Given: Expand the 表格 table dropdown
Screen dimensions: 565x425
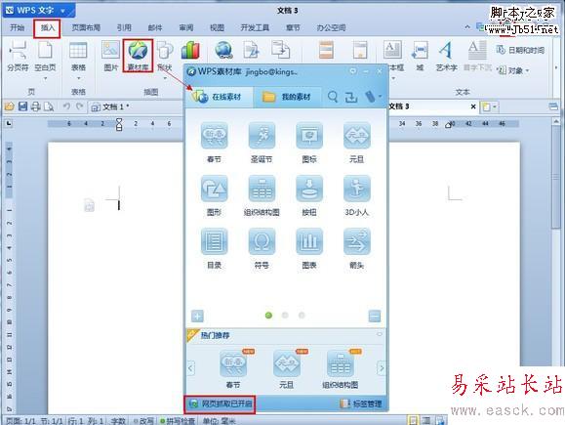Looking at the screenshot, I should (78, 78).
